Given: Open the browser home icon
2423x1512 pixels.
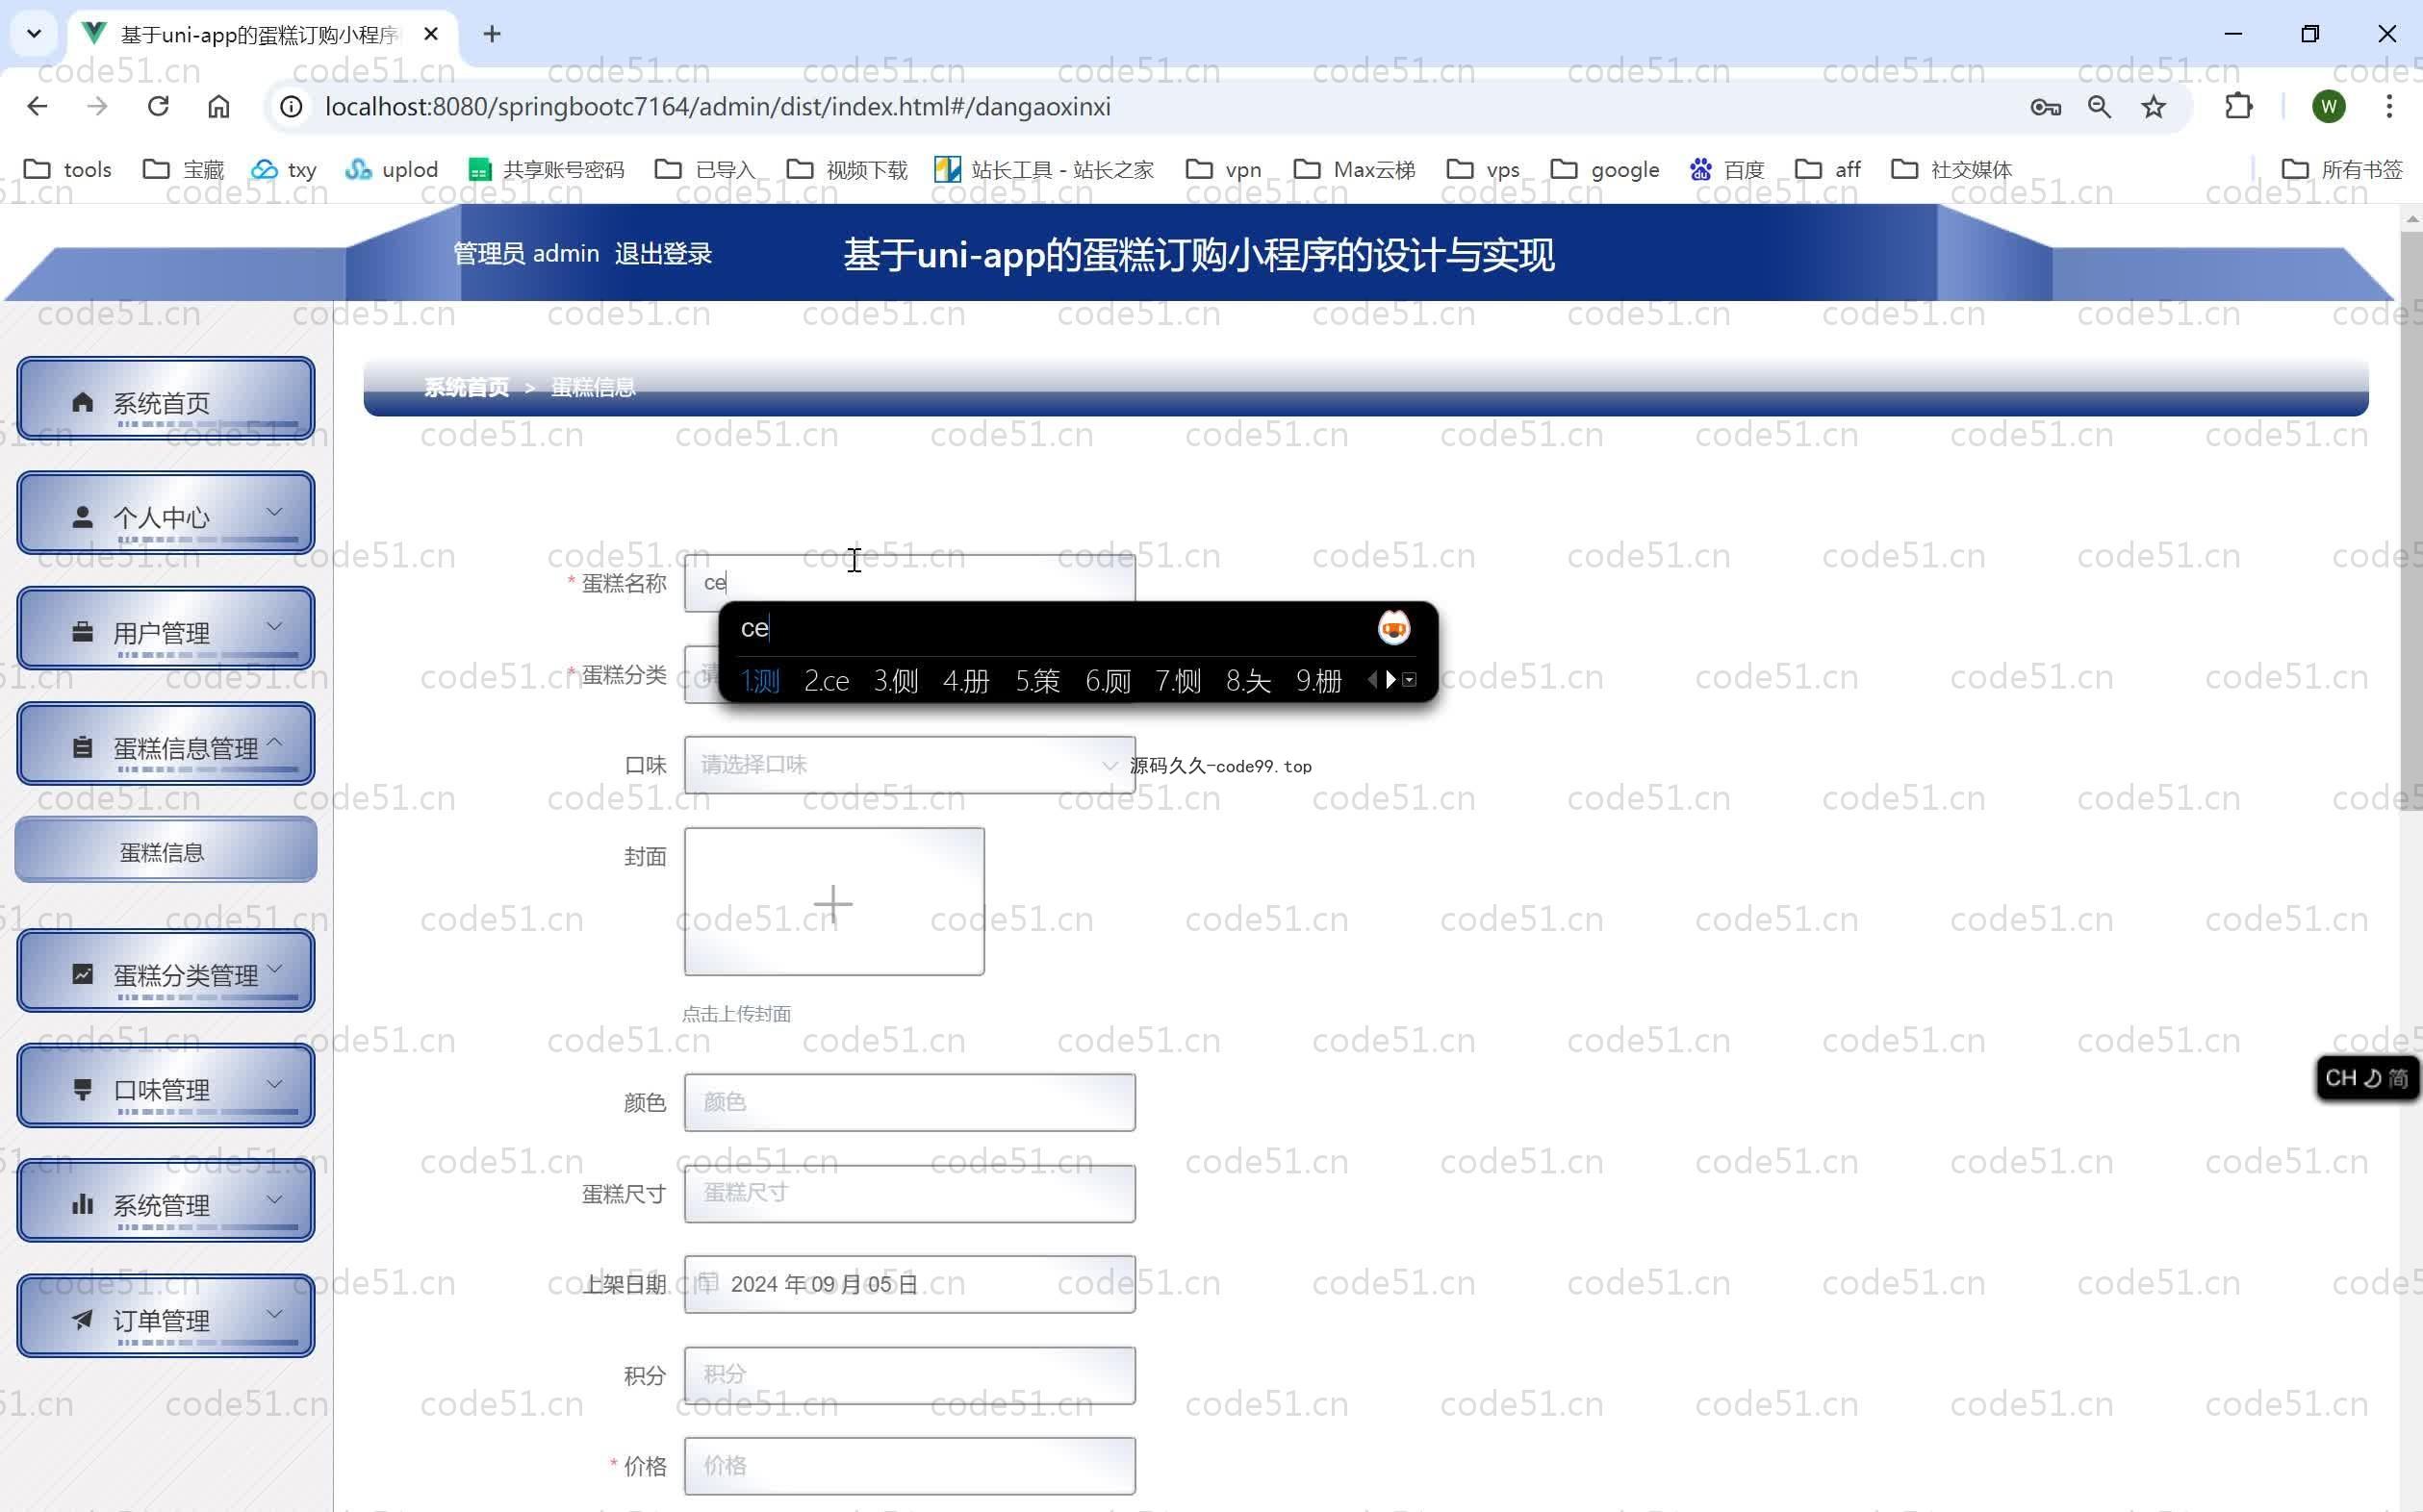Looking at the screenshot, I should [218, 106].
